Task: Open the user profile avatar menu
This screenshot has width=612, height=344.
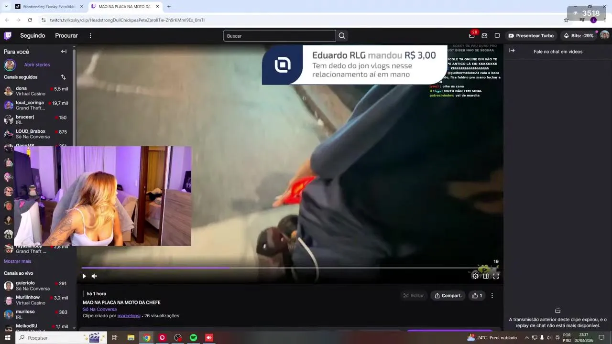Action: pos(604,35)
